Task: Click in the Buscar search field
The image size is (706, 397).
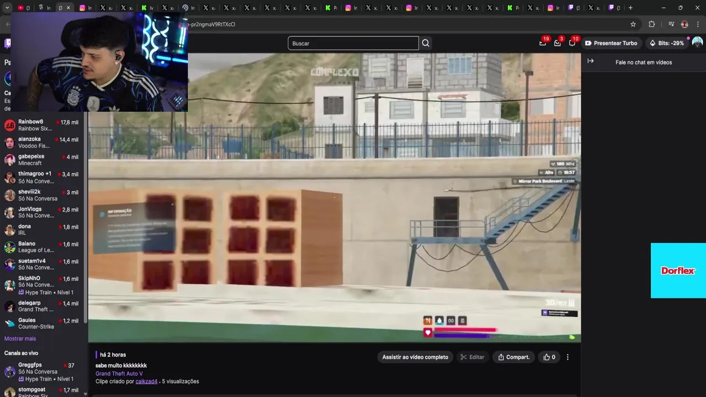Action: click(x=353, y=43)
